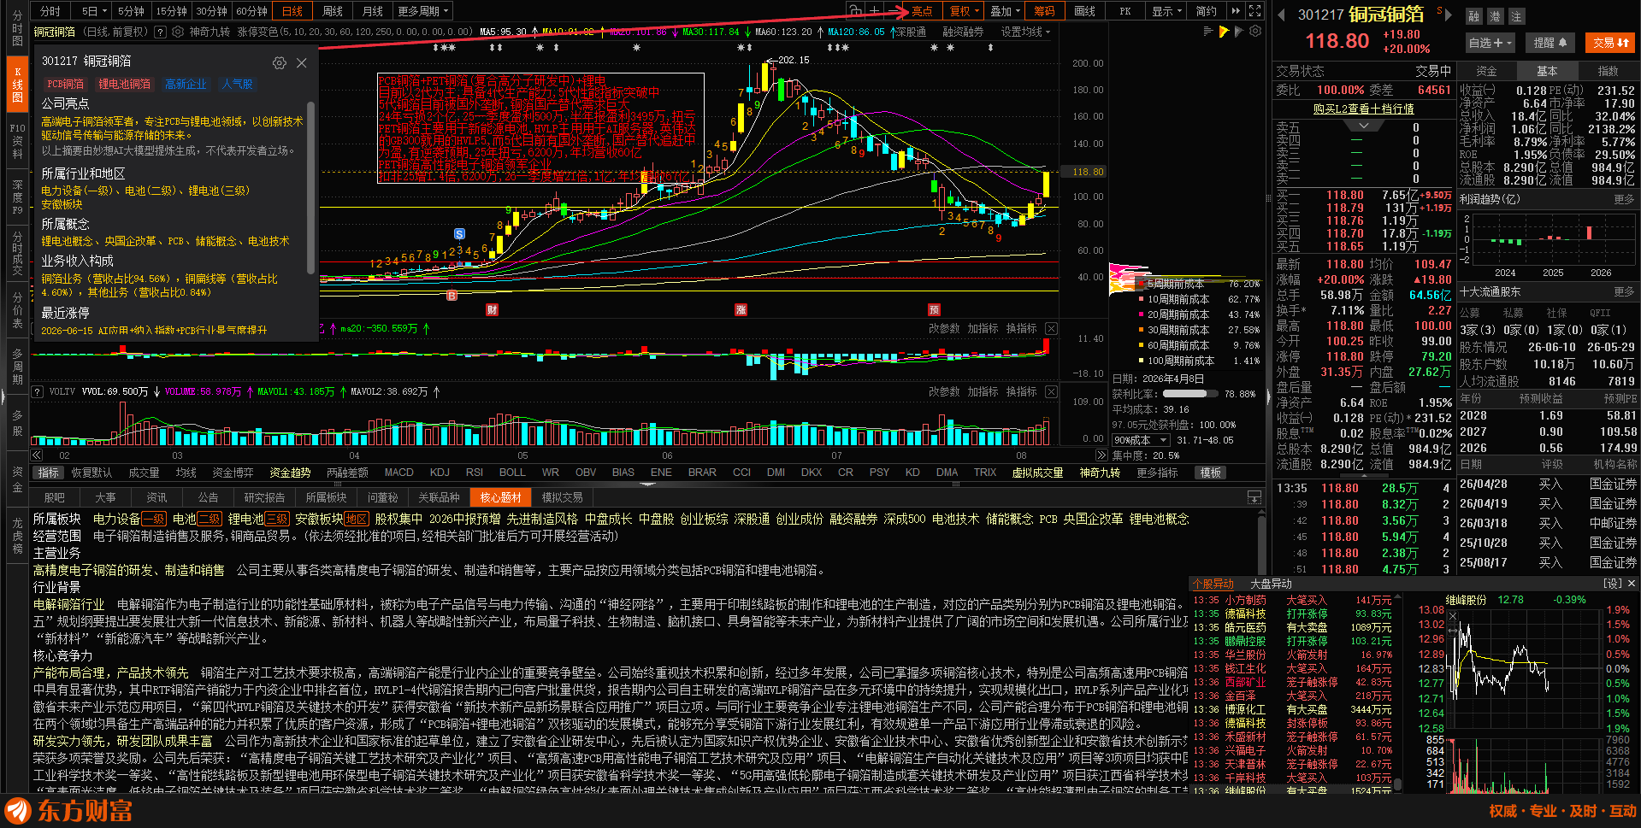Toggle the 筹码 chip distribution view
1641x828 pixels.
click(1043, 11)
